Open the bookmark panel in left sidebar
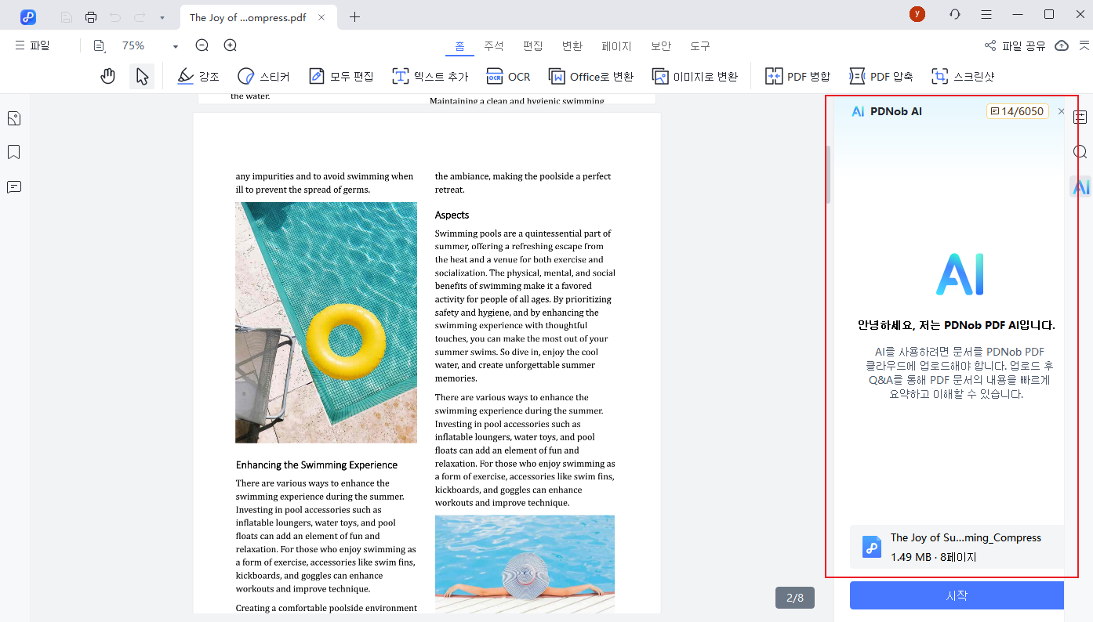Screen dimensions: 1093x622 point(13,152)
